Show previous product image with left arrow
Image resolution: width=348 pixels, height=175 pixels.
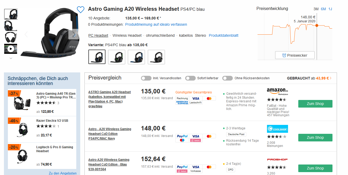point(26,34)
